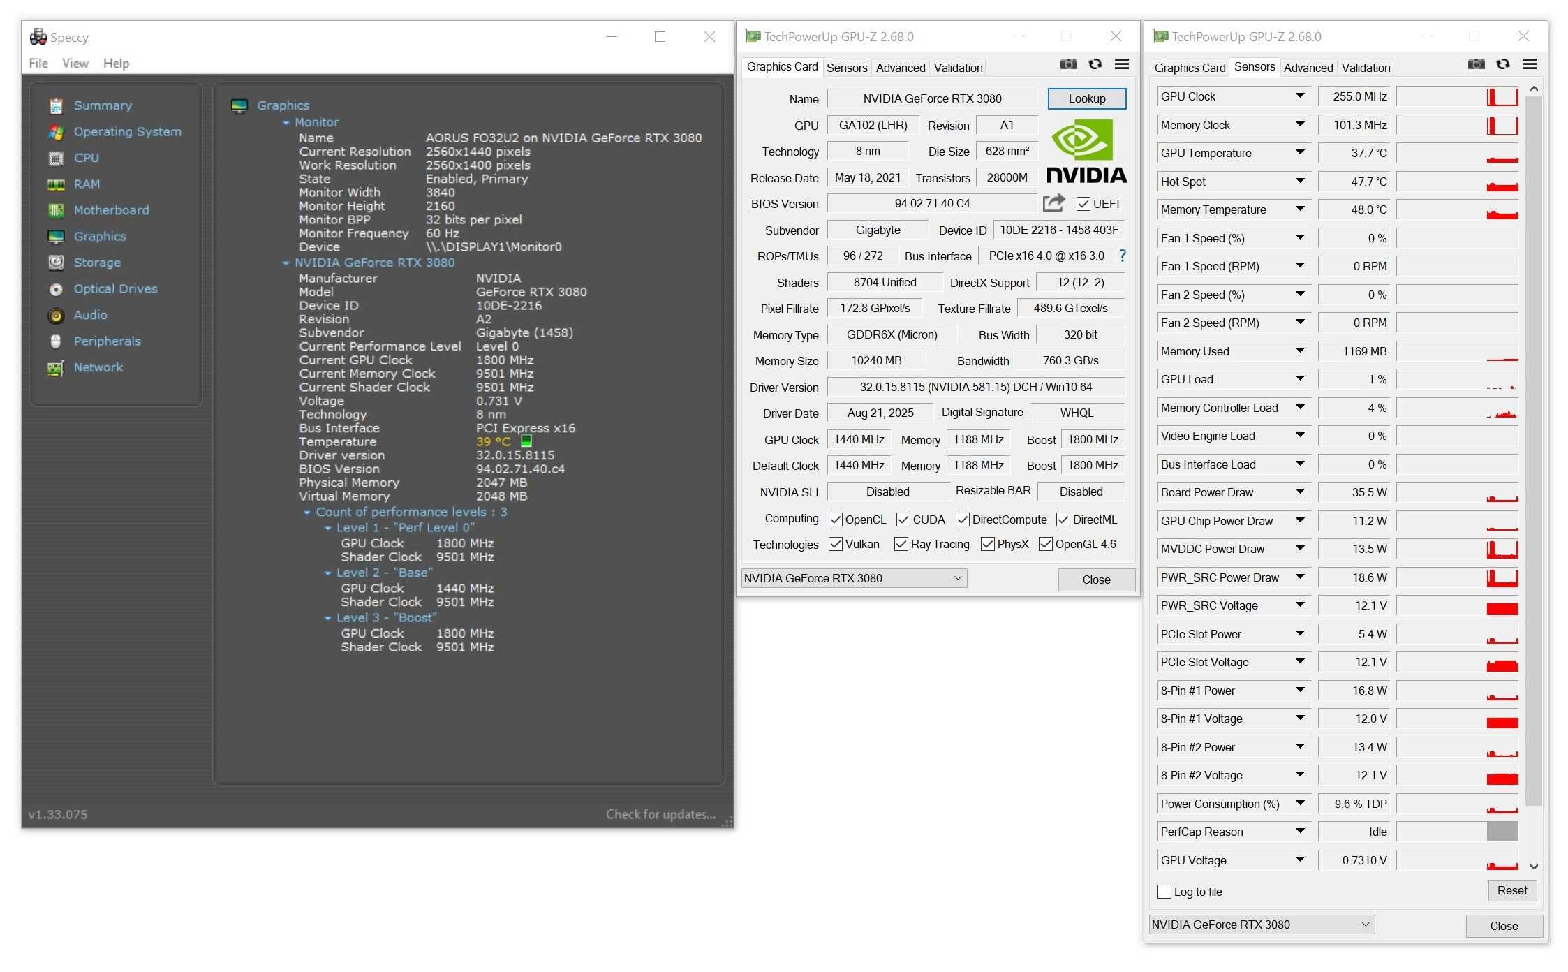Click the PerfCap Reason gray indicator bar
Screen dimensions: 1568x972
coord(1502,832)
